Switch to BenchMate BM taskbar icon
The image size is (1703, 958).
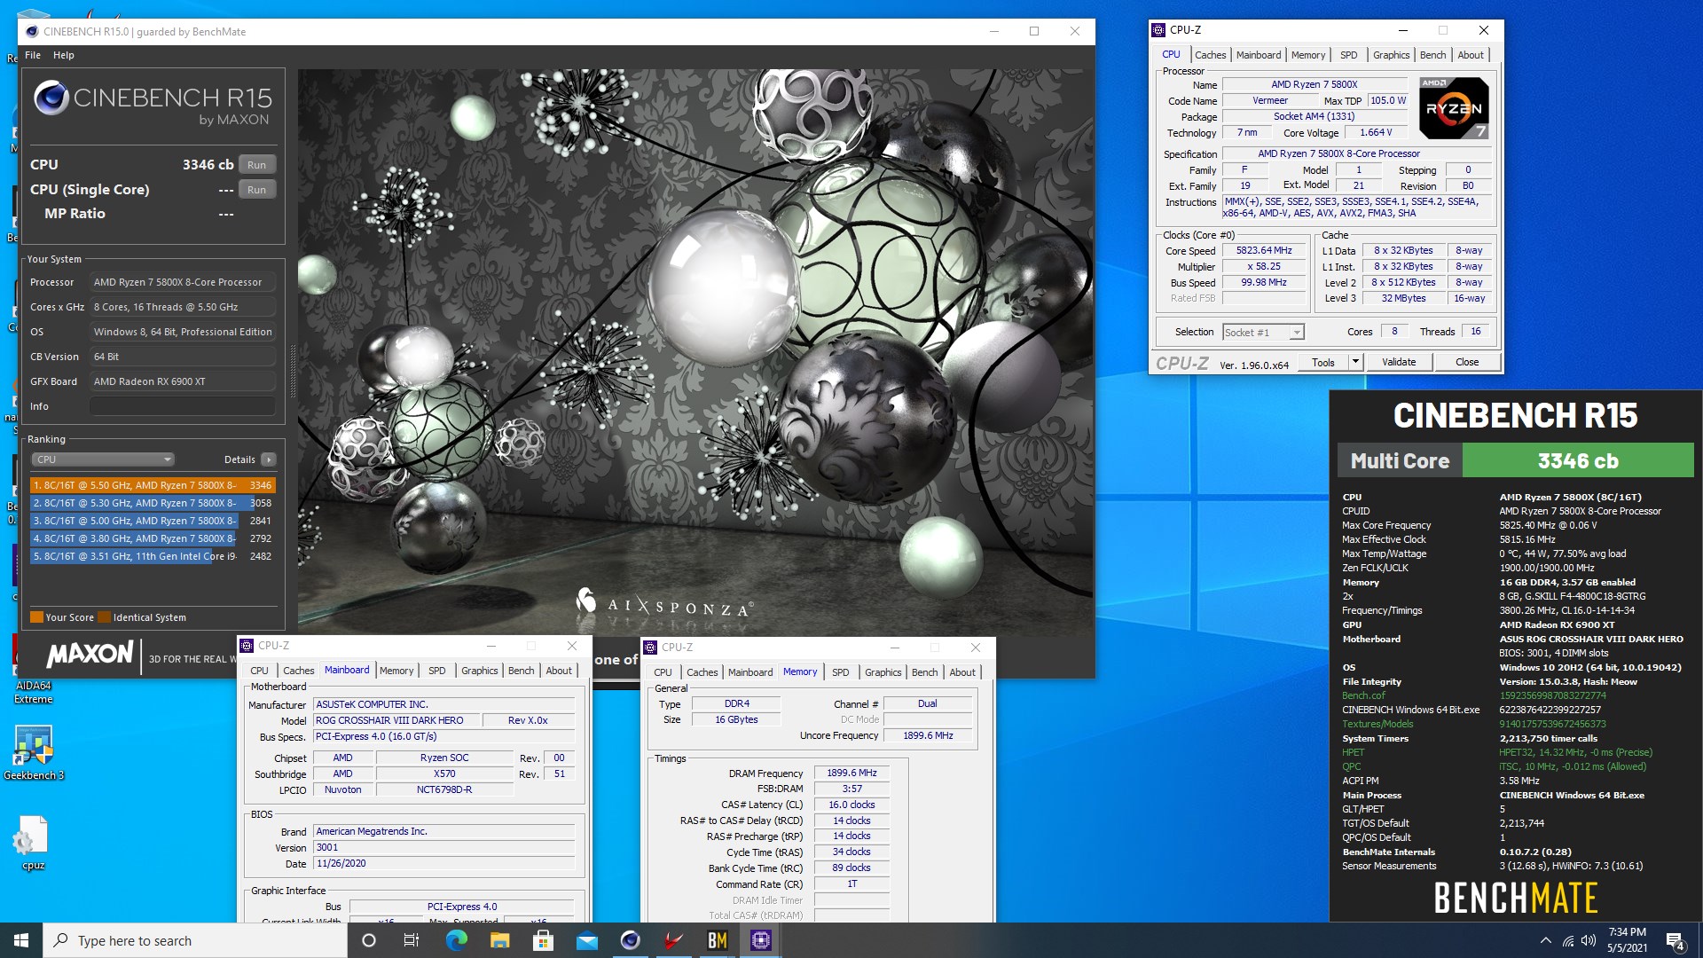point(717,940)
